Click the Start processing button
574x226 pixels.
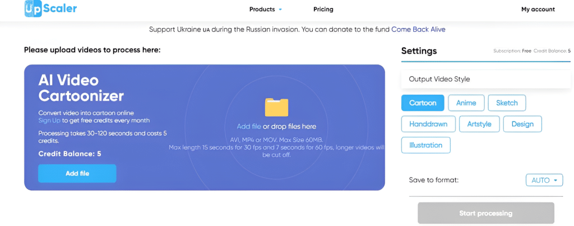[485, 213]
